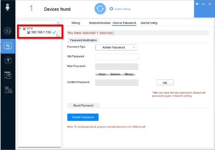Open the AlarmConfig tab
Image resolution: width=215 pixels, height=150 pixels.
click(149, 23)
